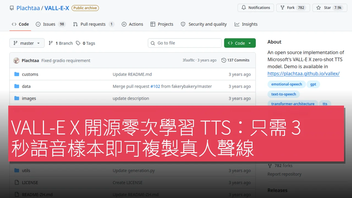Image resolution: width=352 pixels, height=198 pixels.
Task: Click the bell icon in Notifications
Action: 244,8
